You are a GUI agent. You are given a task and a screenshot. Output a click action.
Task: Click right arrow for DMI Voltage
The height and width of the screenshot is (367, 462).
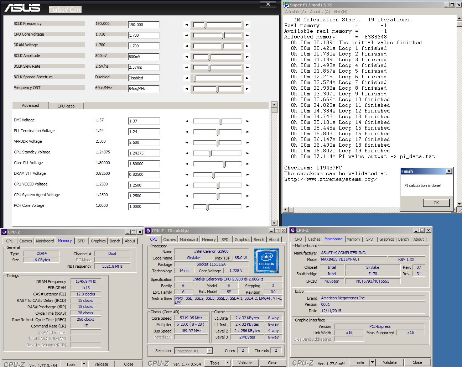click(x=248, y=121)
